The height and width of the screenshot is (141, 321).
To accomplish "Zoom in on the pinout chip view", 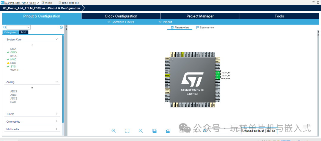I will pyautogui.click(x=114, y=131).
